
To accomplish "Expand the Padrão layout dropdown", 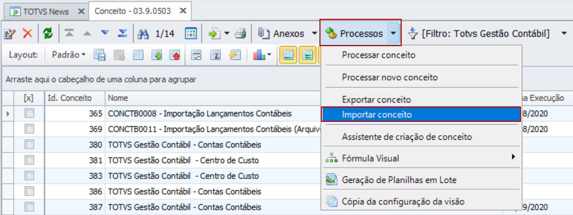I will pos(69,55).
